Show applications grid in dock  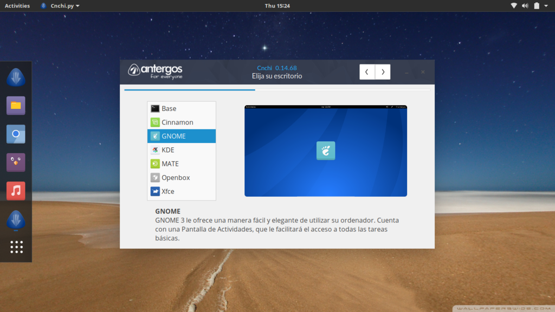point(16,247)
